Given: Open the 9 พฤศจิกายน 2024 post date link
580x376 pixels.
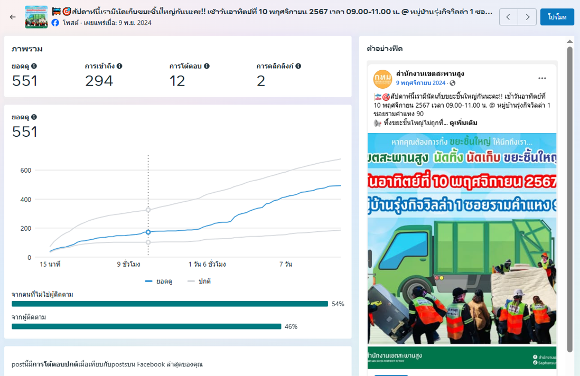Looking at the screenshot, I should (420, 83).
